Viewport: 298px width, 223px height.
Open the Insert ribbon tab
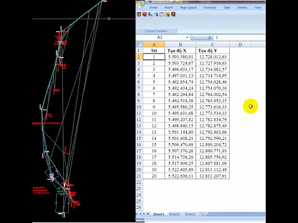pyautogui.click(x=168, y=7)
